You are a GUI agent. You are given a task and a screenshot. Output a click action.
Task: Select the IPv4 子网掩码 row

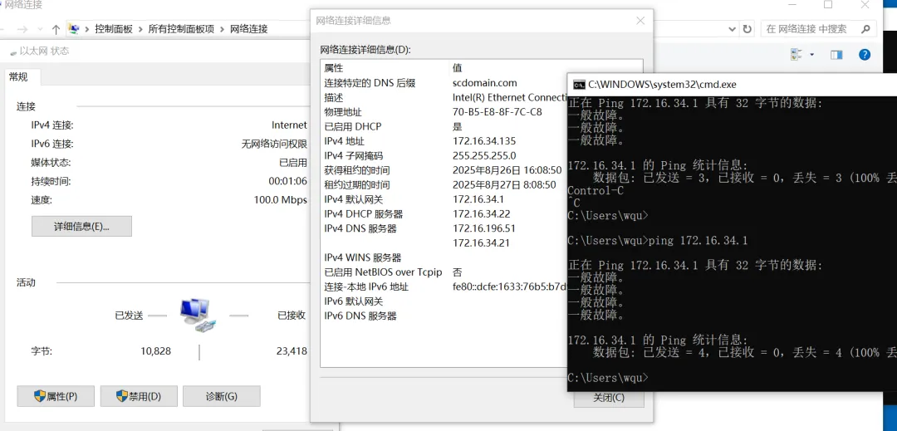444,156
